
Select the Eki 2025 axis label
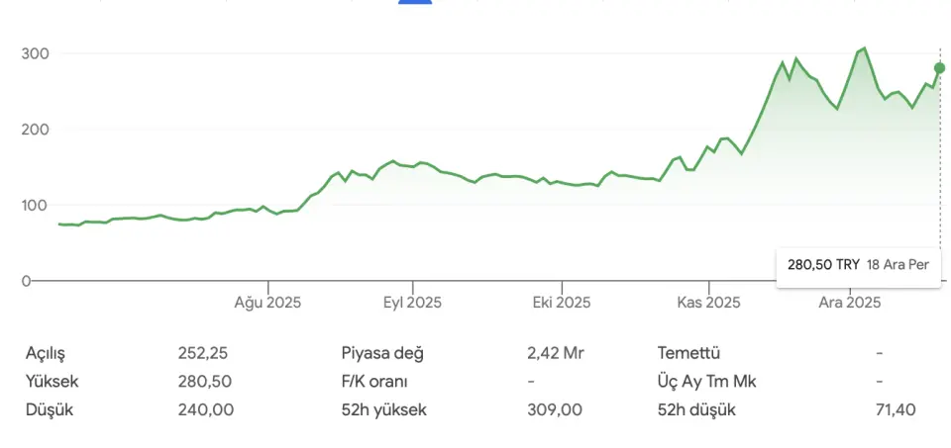562,303
